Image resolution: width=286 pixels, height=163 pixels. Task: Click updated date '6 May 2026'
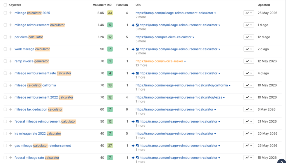[x=266, y=109]
